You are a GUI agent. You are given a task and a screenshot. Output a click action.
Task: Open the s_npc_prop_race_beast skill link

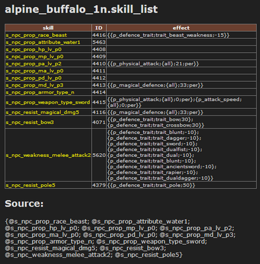[x=36, y=35]
